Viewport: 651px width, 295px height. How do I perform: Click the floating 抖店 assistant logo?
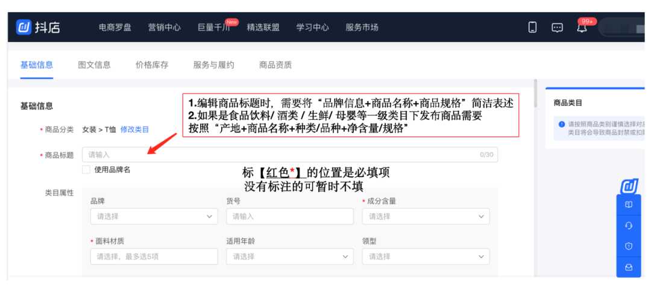629,186
